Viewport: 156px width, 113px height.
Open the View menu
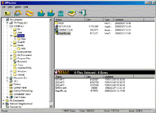click(10, 6)
